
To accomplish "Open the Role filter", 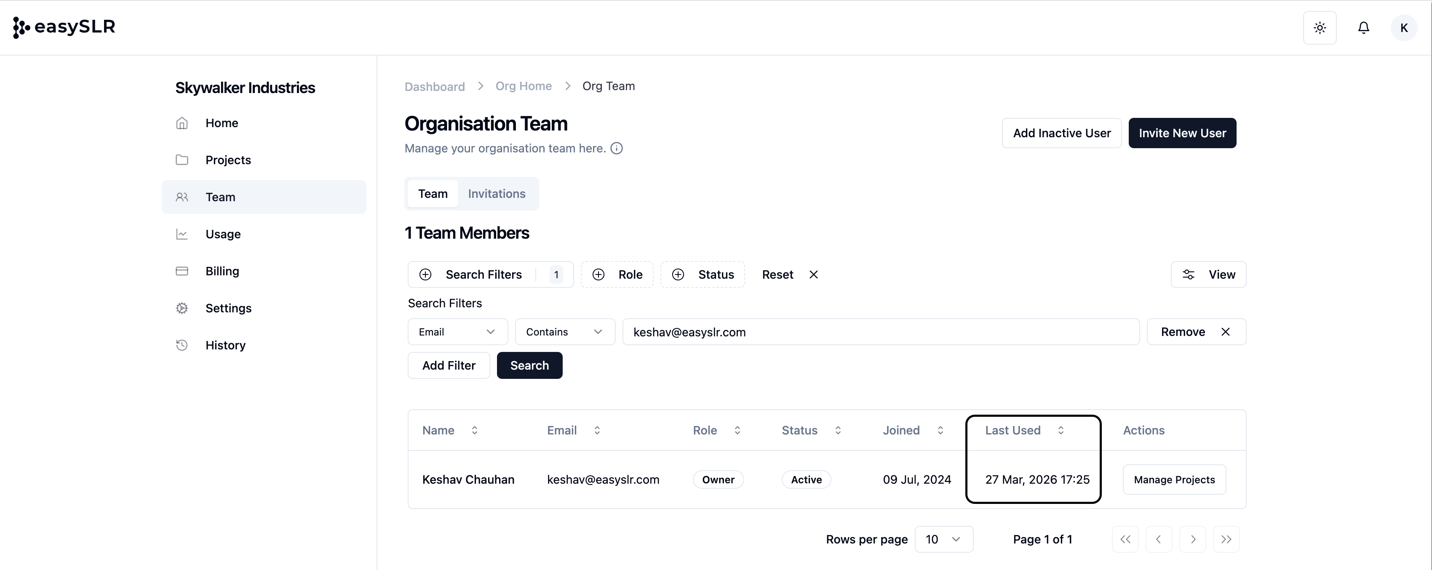I will click(x=617, y=274).
